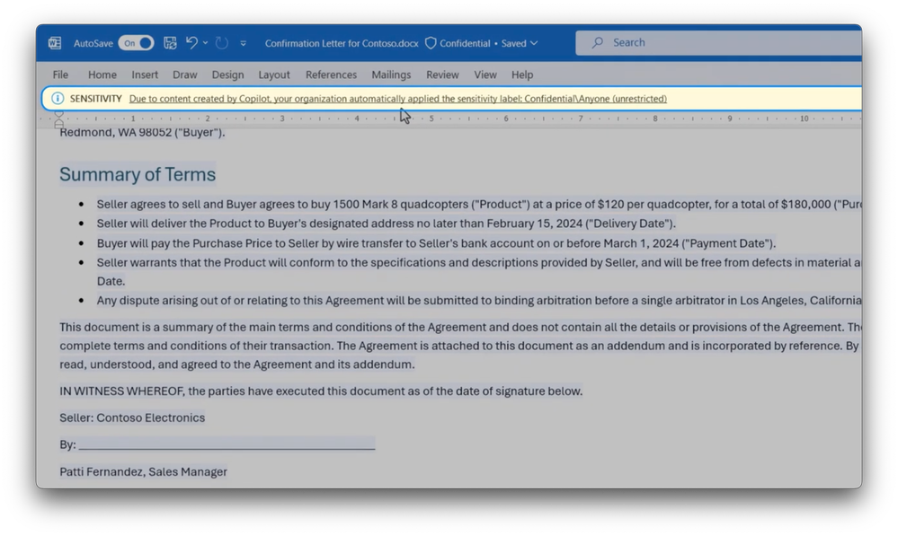Click the bullet about binding arbitration

(x=479, y=300)
